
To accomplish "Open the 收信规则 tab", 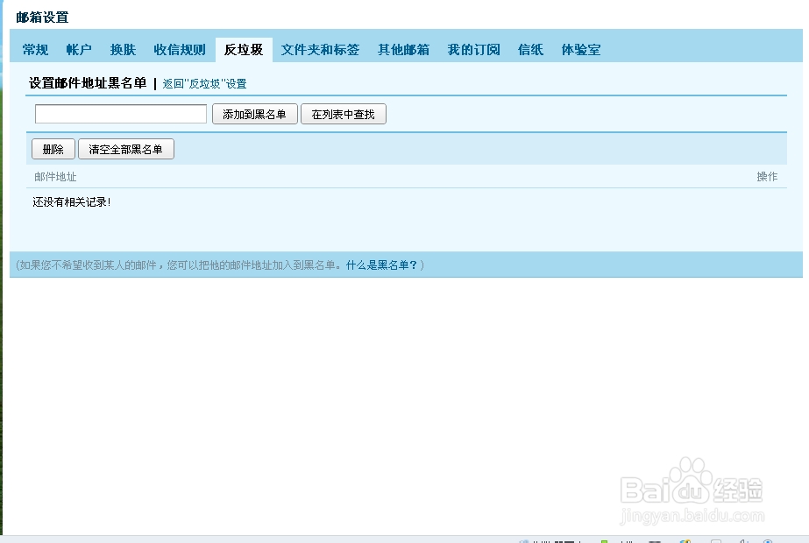I will [x=179, y=50].
